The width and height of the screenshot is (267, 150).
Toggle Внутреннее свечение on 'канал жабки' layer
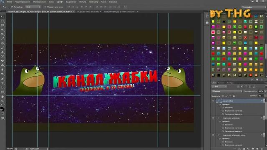coord(223,111)
